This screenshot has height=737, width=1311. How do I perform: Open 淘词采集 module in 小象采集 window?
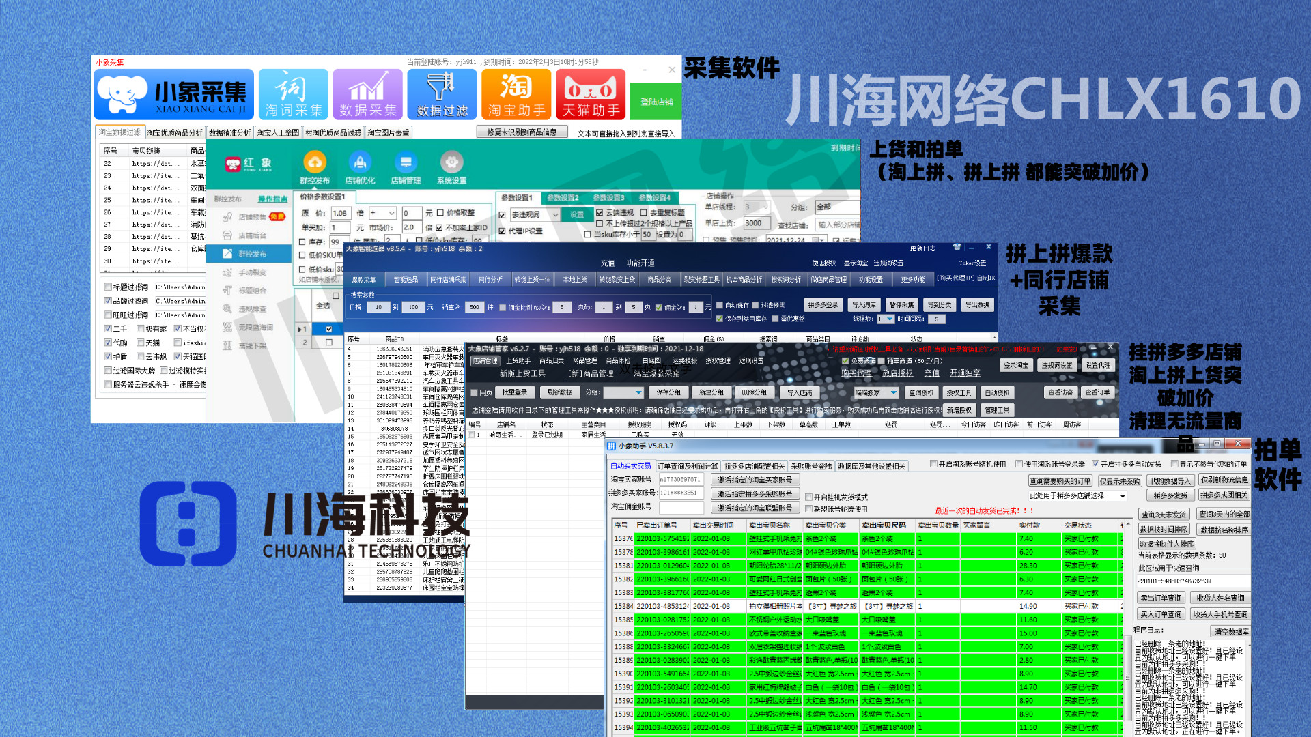coord(294,94)
